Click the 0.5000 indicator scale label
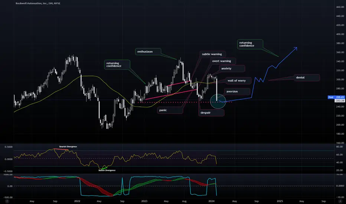346x204 pixels. coord(9,147)
